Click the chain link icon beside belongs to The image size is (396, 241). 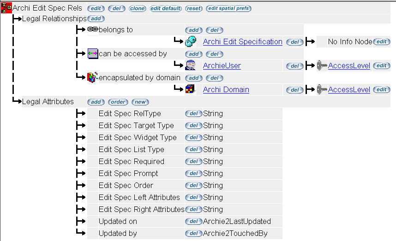[92, 30]
